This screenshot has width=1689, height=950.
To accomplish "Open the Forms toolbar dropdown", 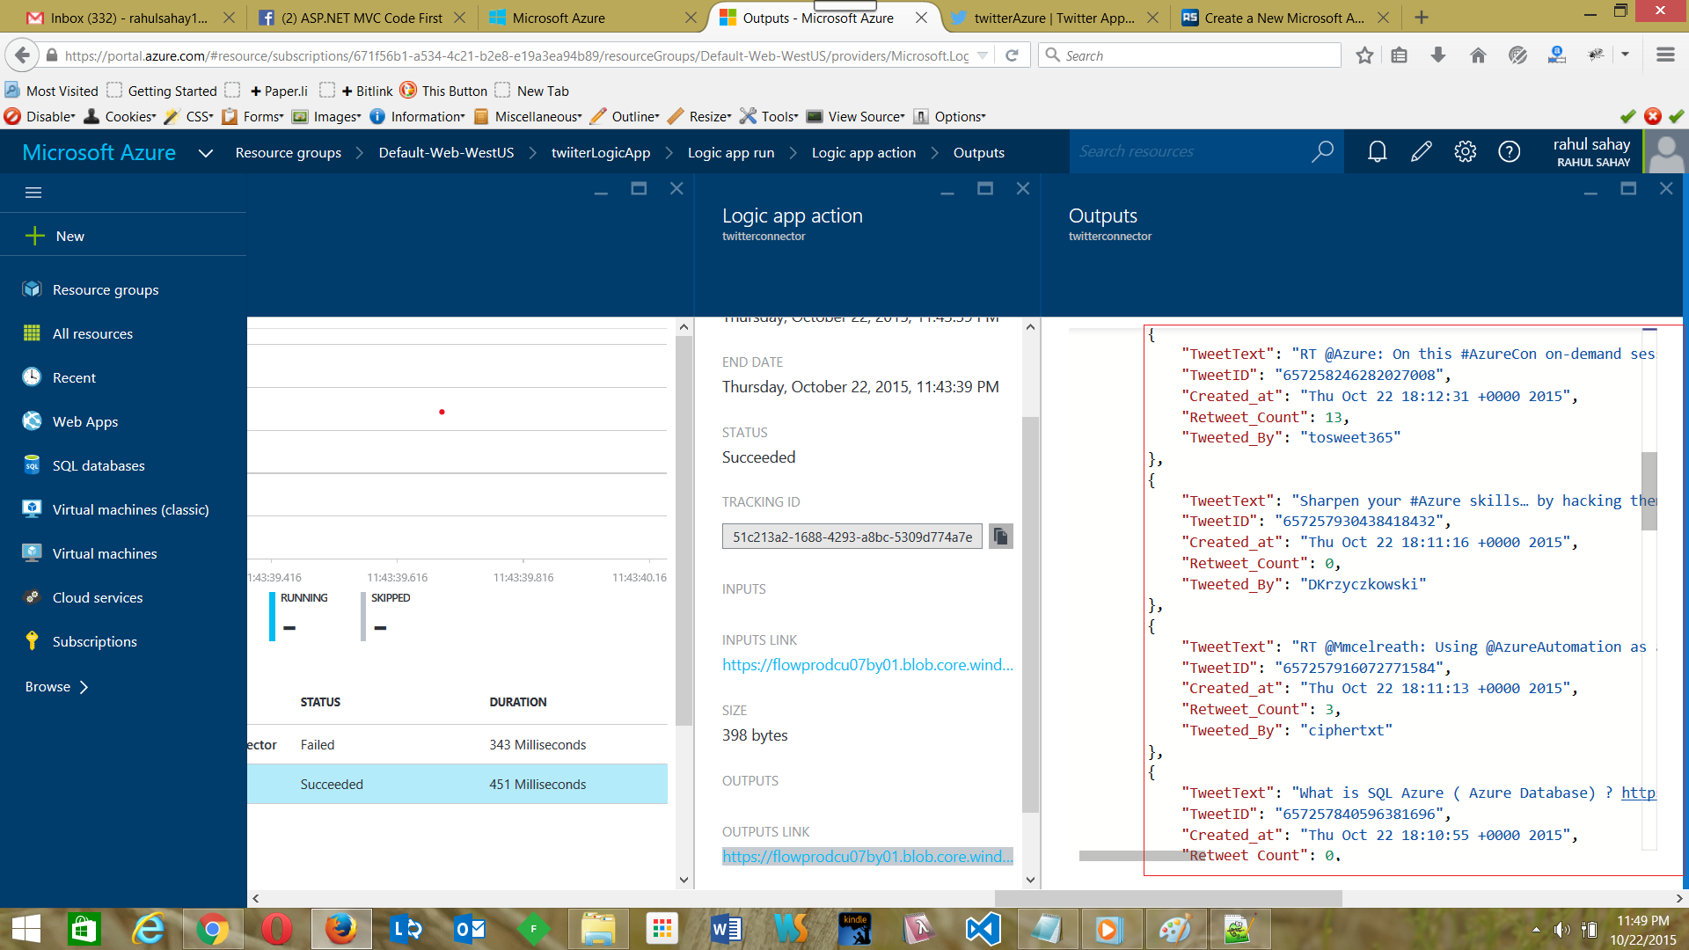I will [x=253, y=116].
